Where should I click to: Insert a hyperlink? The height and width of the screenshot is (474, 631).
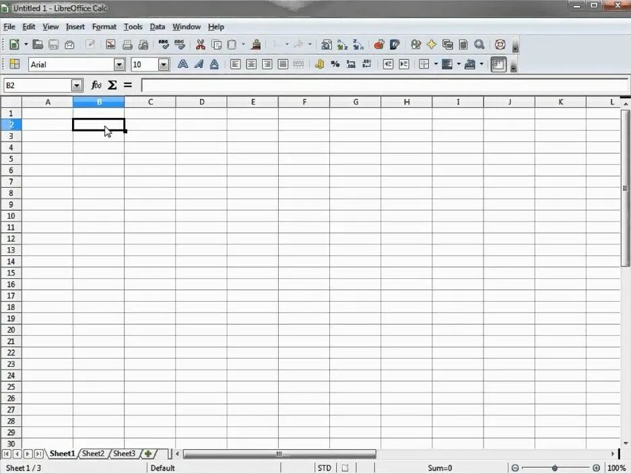pos(327,44)
